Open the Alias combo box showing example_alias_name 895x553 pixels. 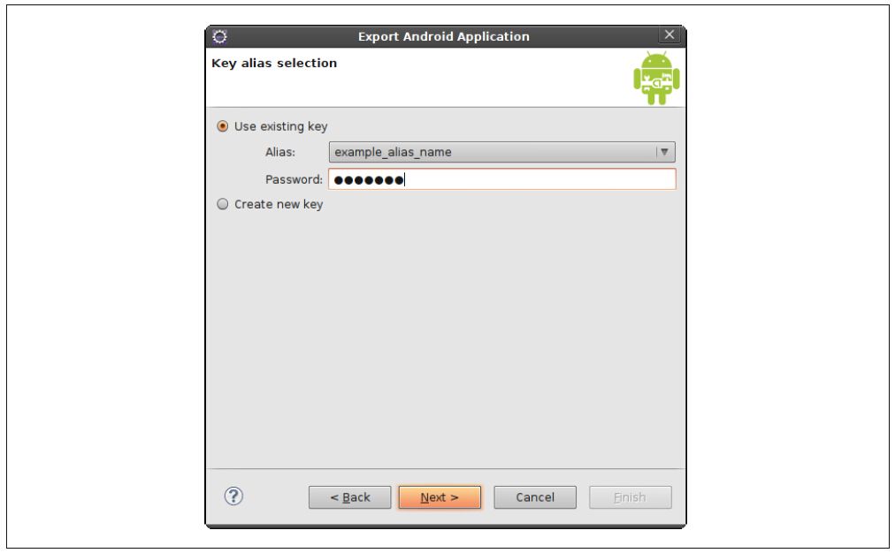(x=501, y=152)
